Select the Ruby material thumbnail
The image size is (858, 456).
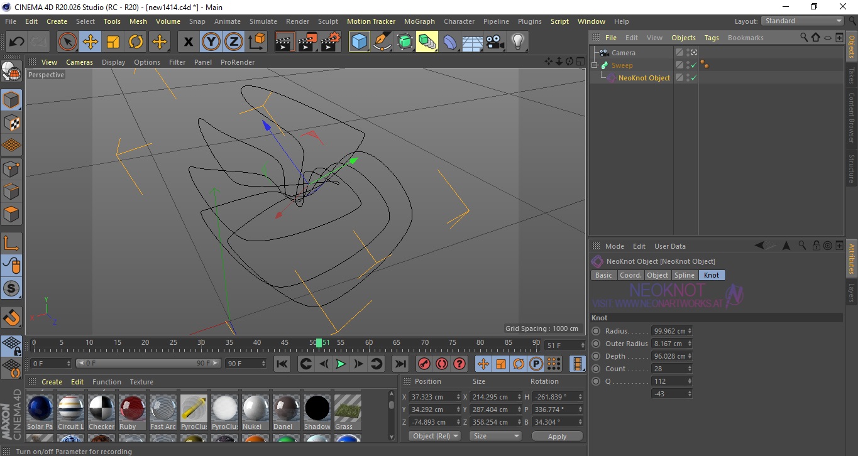pyautogui.click(x=133, y=408)
